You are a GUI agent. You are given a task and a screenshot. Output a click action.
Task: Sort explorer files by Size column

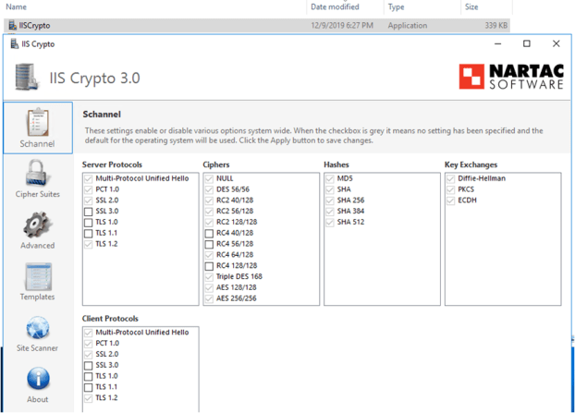point(471,6)
